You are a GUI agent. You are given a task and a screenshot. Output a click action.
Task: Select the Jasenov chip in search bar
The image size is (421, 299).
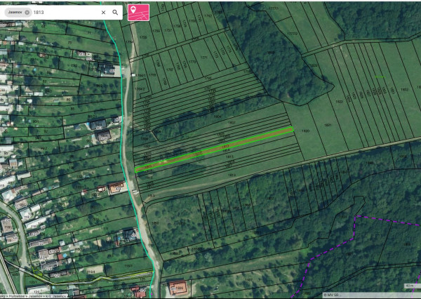[15, 13]
